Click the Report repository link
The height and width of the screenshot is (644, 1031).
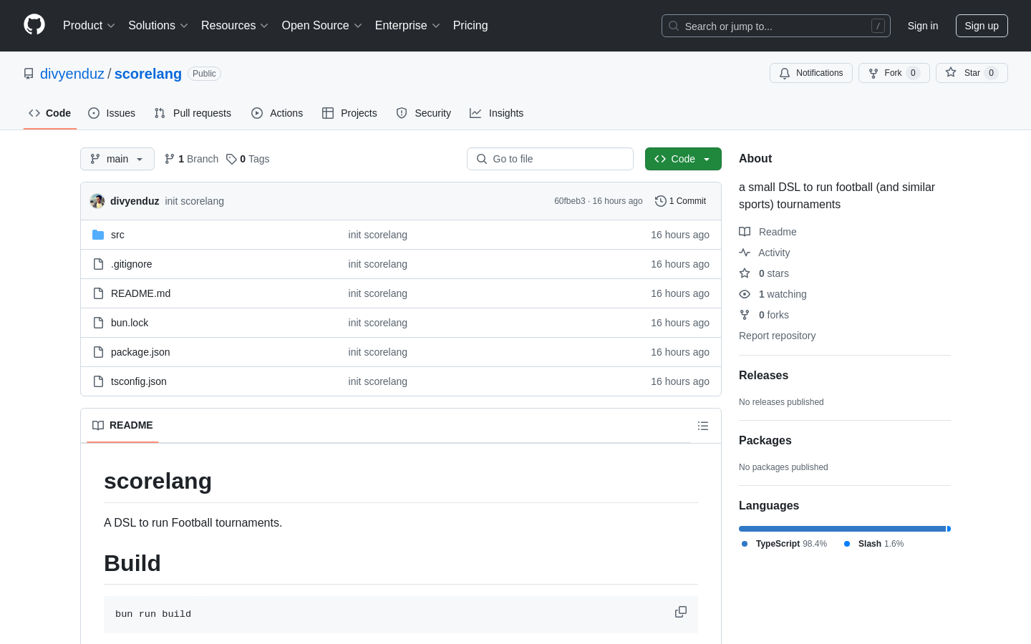point(777,336)
